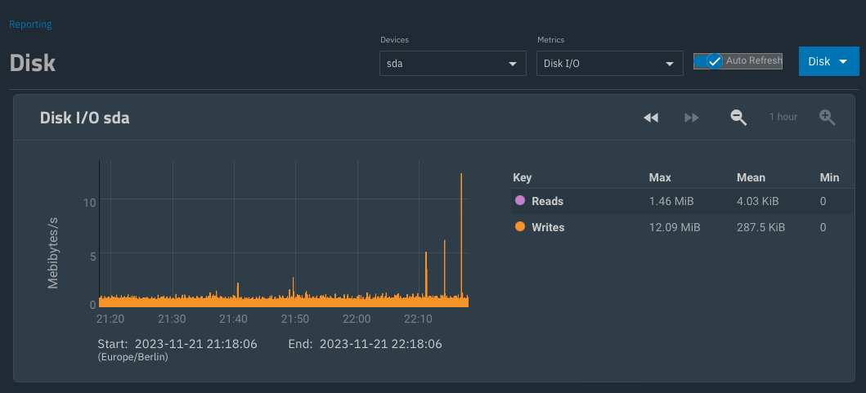Open the blue Disk report selector button
866x393 pixels.
point(828,61)
